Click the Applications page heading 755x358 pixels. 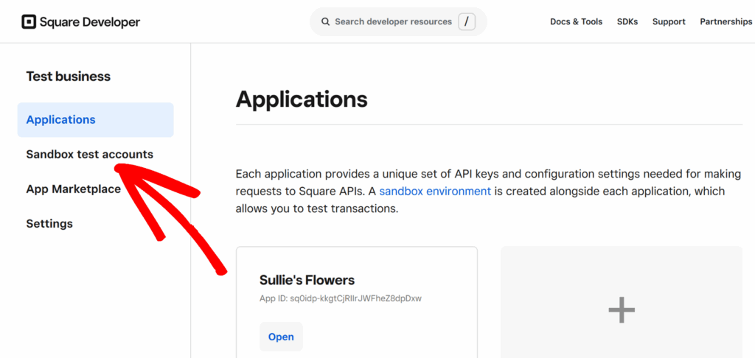pyautogui.click(x=301, y=99)
